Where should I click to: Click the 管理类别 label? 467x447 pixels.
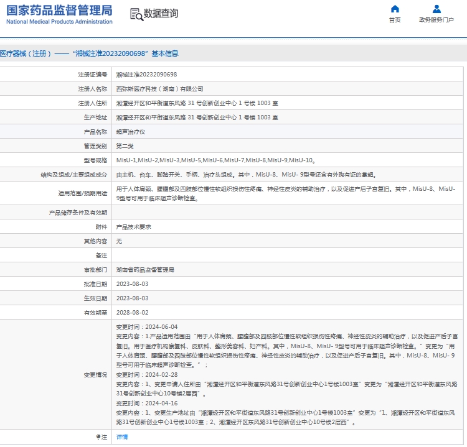[95, 146]
